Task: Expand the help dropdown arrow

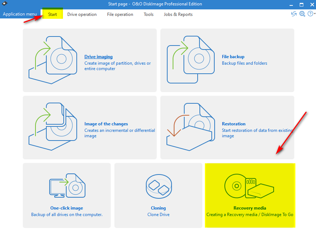Action: 315,14
